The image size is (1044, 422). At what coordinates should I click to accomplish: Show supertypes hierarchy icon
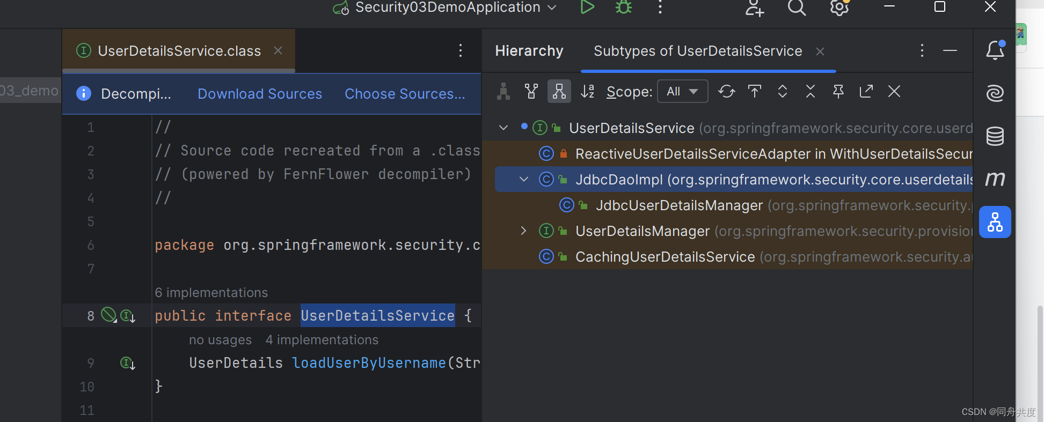[531, 92]
